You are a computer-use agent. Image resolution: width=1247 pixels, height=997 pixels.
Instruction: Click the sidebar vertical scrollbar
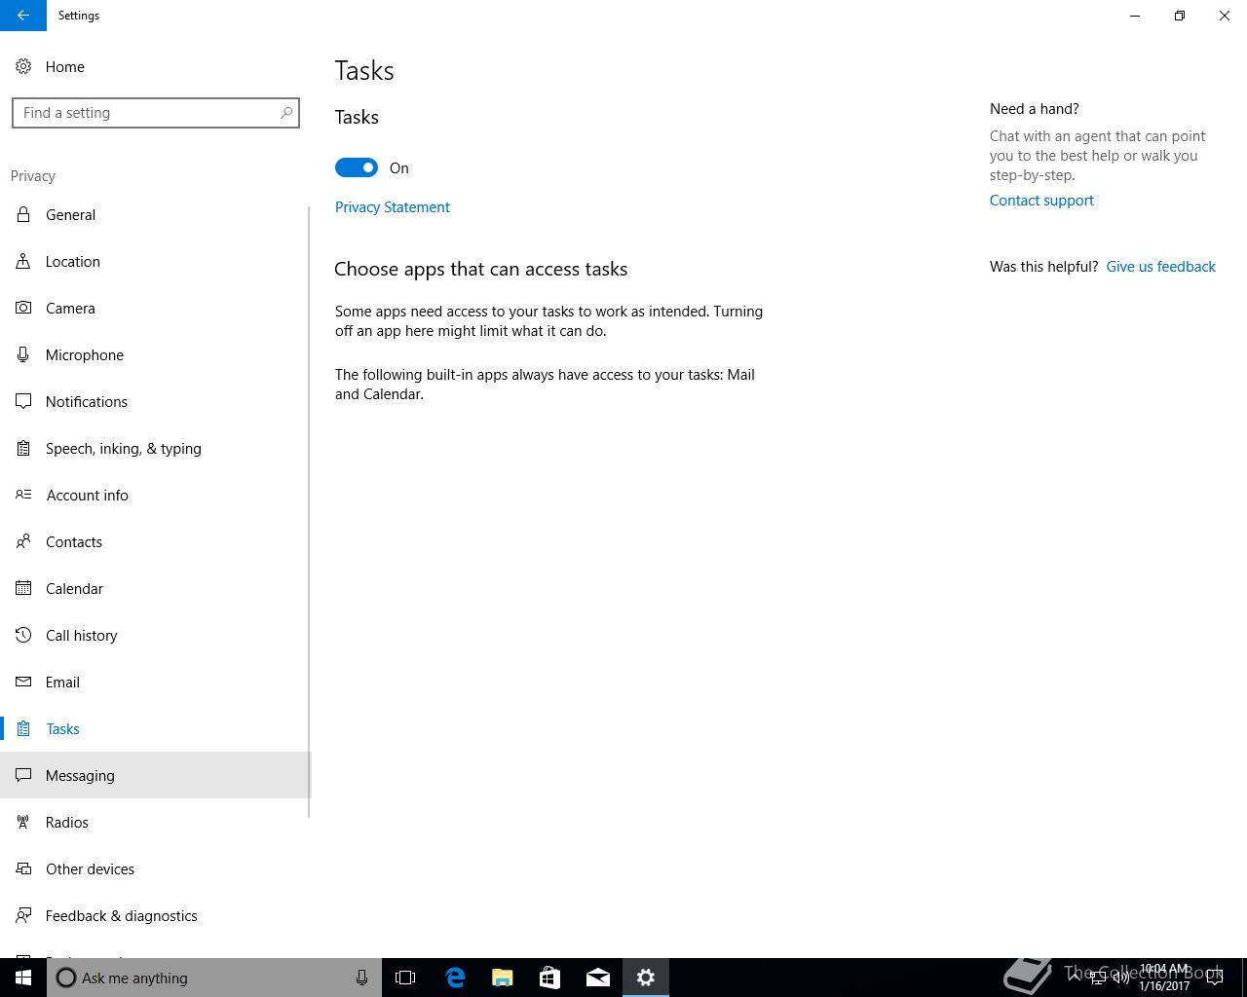[x=309, y=511]
